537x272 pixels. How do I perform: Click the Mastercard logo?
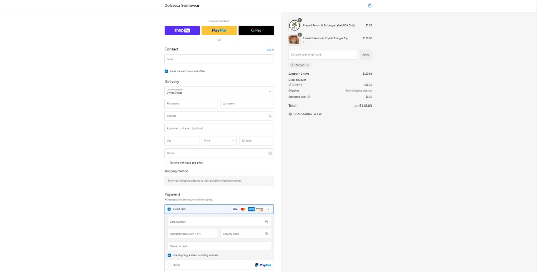point(243,209)
